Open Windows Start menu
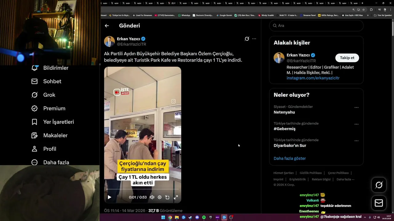This screenshot has height=221, width=394. [163, 217]
